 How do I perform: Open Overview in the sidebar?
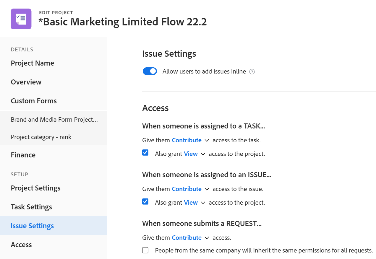tap(26, 82)
